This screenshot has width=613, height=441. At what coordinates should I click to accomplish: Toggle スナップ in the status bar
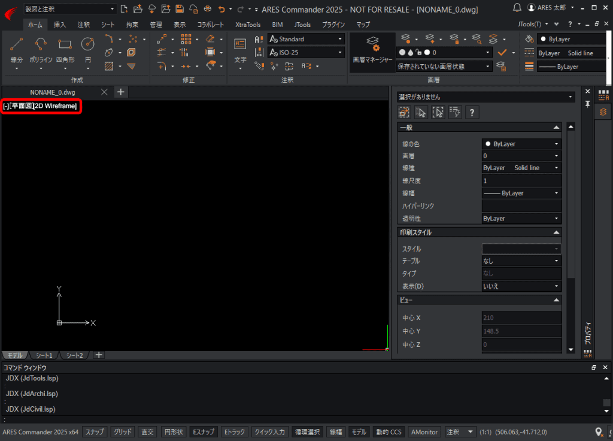[x=95, y=432]
